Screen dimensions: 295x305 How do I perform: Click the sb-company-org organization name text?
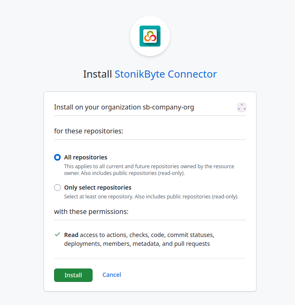tap(168, 107)
